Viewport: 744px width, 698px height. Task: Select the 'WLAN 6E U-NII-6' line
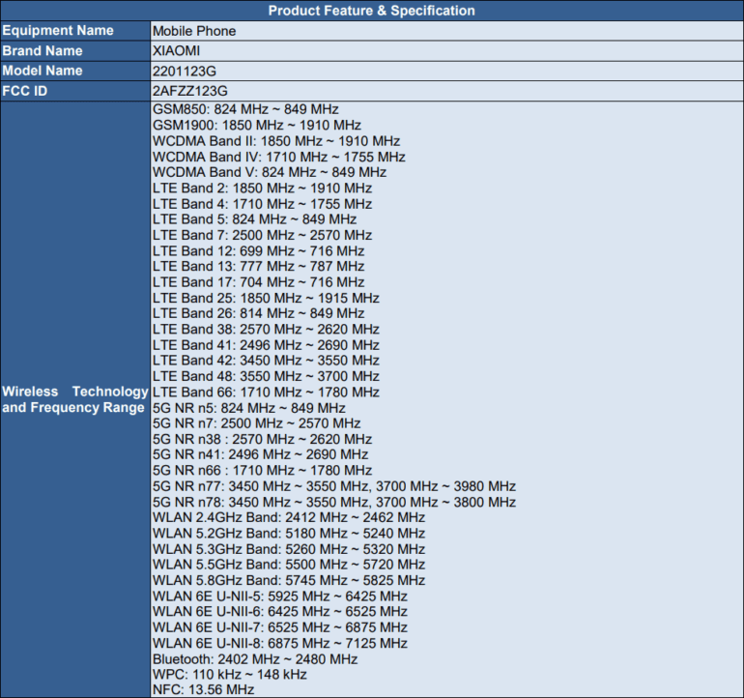click(x=280, y=611)
